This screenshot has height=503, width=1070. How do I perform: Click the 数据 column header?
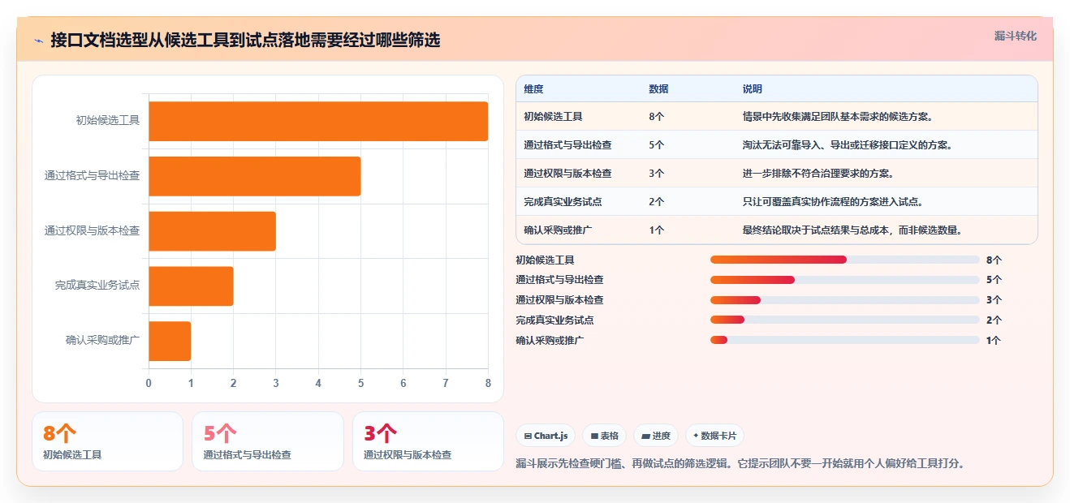pos(658,89)
